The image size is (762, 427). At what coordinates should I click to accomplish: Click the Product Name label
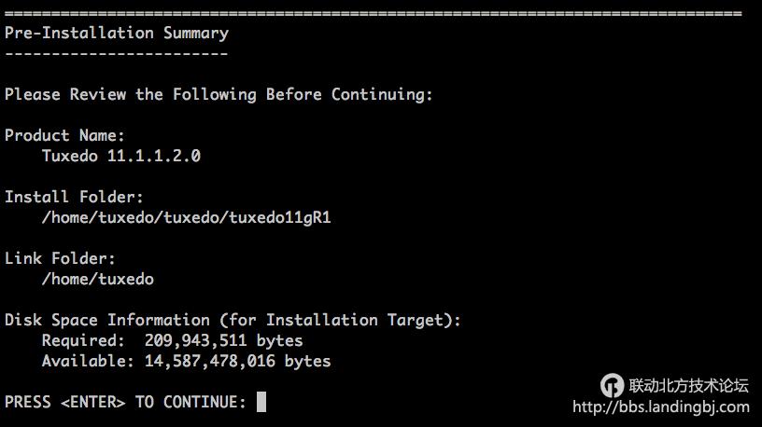pyautogui.click(x=64, y=135)
